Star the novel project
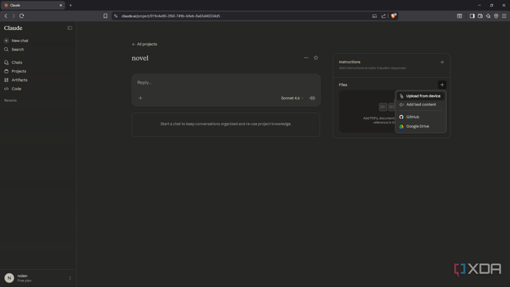 pos(315,58)
